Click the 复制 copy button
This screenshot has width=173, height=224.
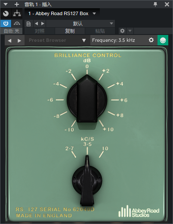click(70, 31)
